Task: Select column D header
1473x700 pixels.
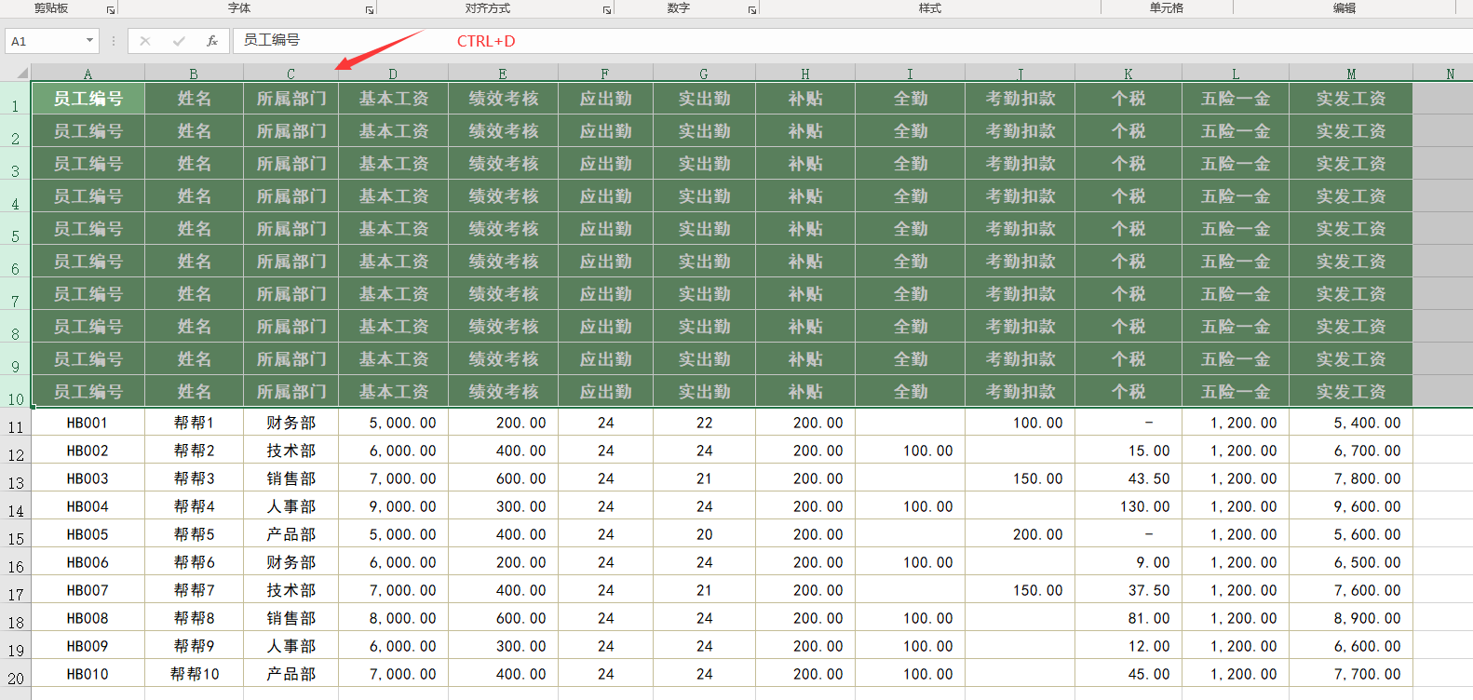Action: coord(393,74)
